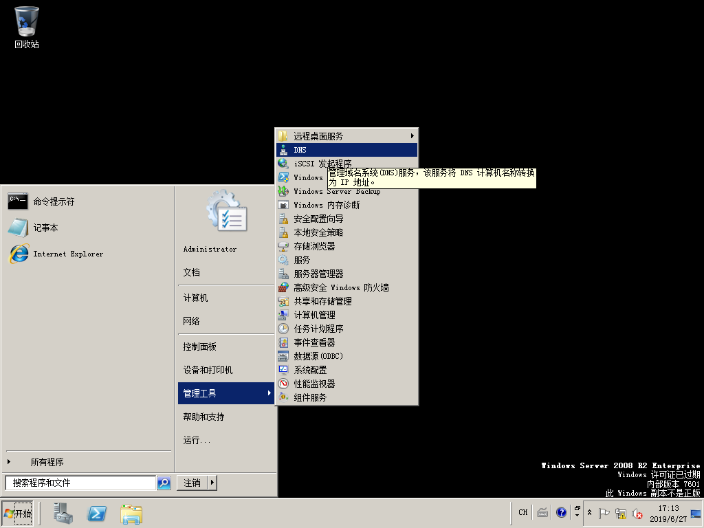Click the 计算机管理 icon
The width and height of the screenshot is (704, 528).
(283, 315)
